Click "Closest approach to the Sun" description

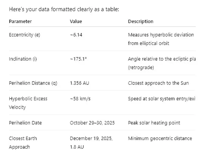pos(158,83)
